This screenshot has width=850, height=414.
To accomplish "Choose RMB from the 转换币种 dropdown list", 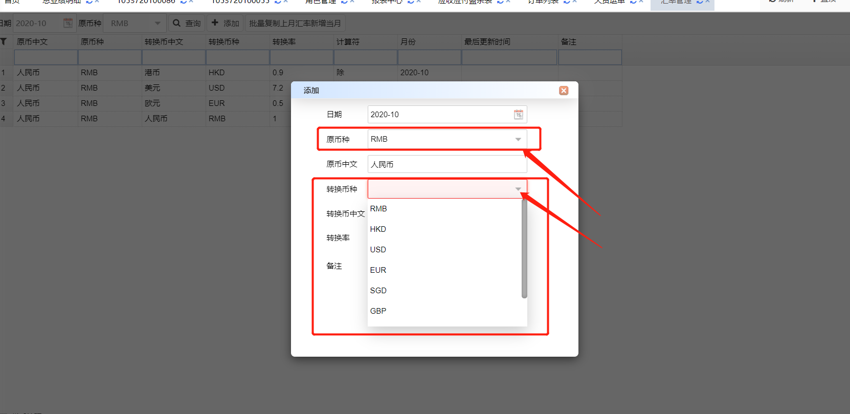I will coord(444,209).
